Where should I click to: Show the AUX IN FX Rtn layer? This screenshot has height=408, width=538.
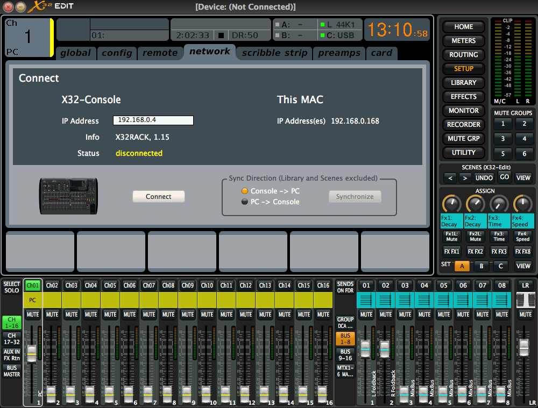pos(12,355)
